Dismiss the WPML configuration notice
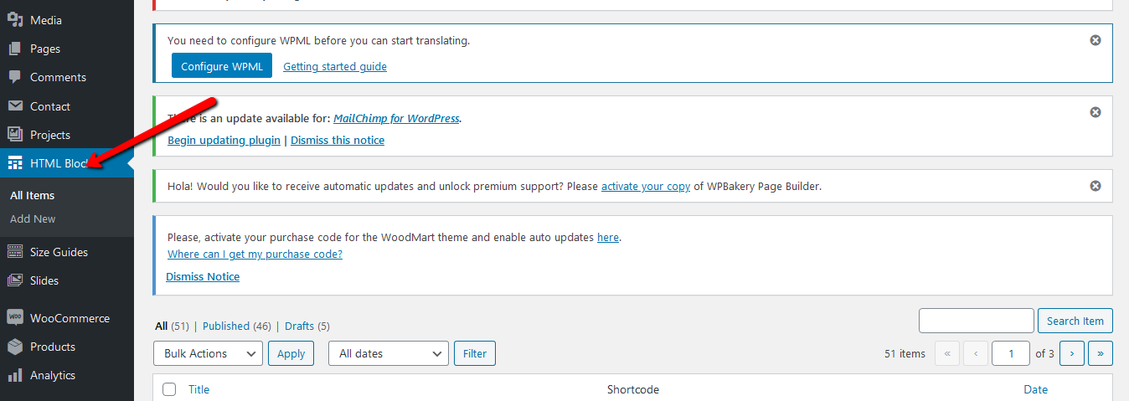The height and width of the screenshot is (401, 1129). [x=1095, y=40]
